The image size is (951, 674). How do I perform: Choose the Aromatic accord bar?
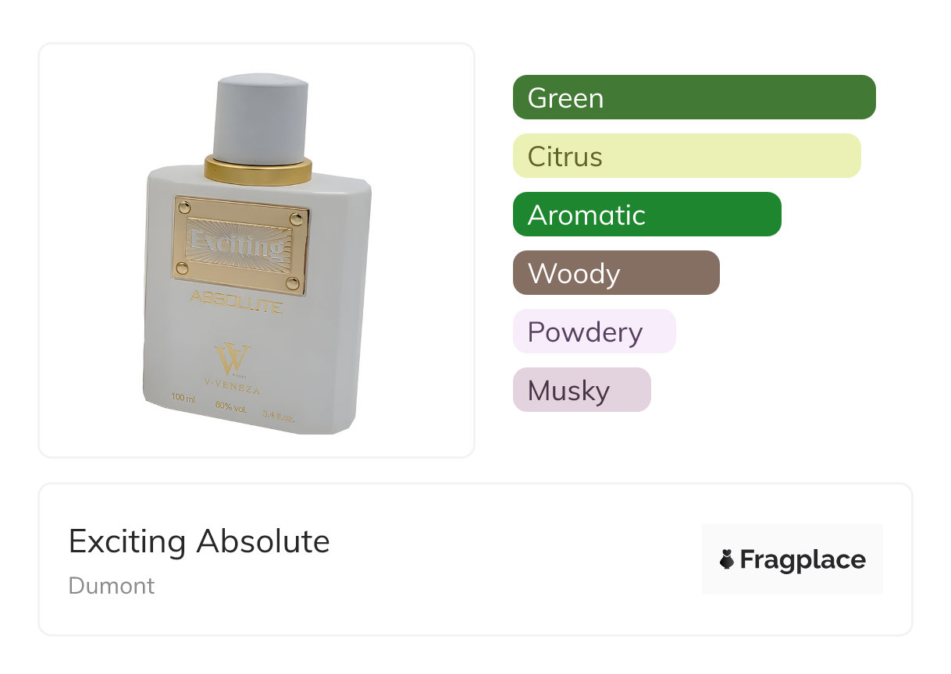click(646, 215)
